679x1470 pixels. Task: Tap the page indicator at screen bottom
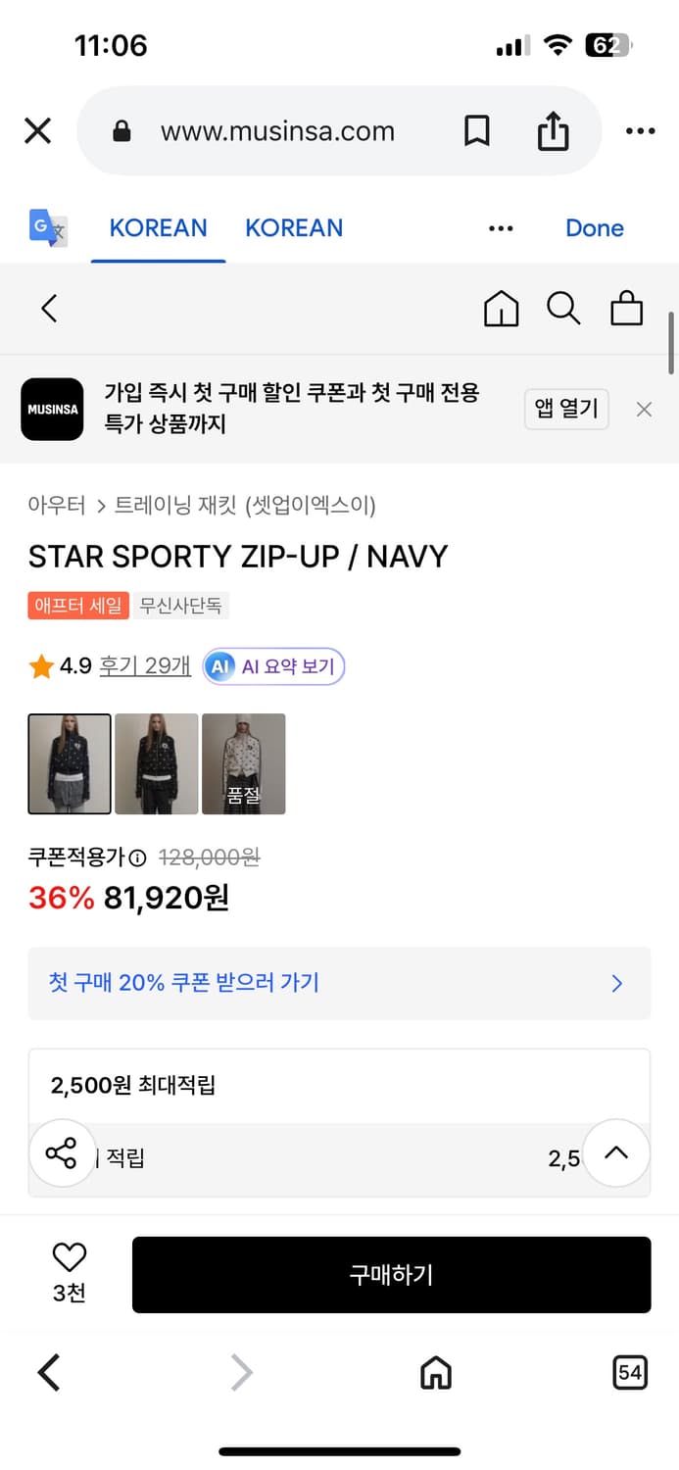click(x=630, y=1372)
